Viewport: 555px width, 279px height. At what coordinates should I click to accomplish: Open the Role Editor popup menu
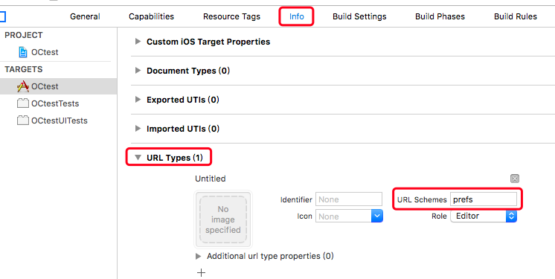pos(484,216)
